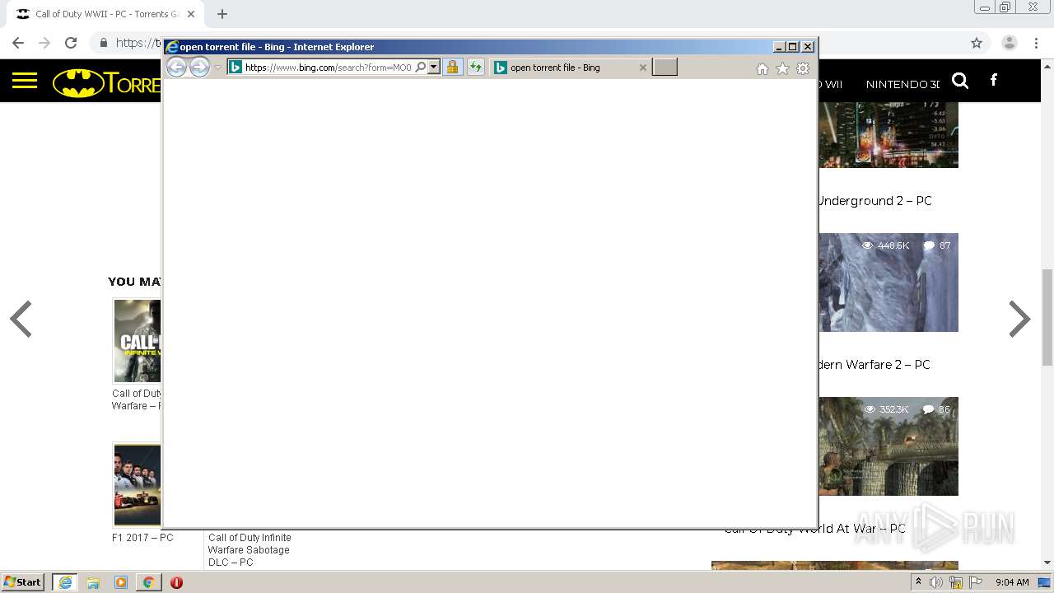Image resolution: width=1054 pixels, height=593 pixels.
Task: Click the Chrome page vertical scrollbar thumb
Action: click(1047, 317)
